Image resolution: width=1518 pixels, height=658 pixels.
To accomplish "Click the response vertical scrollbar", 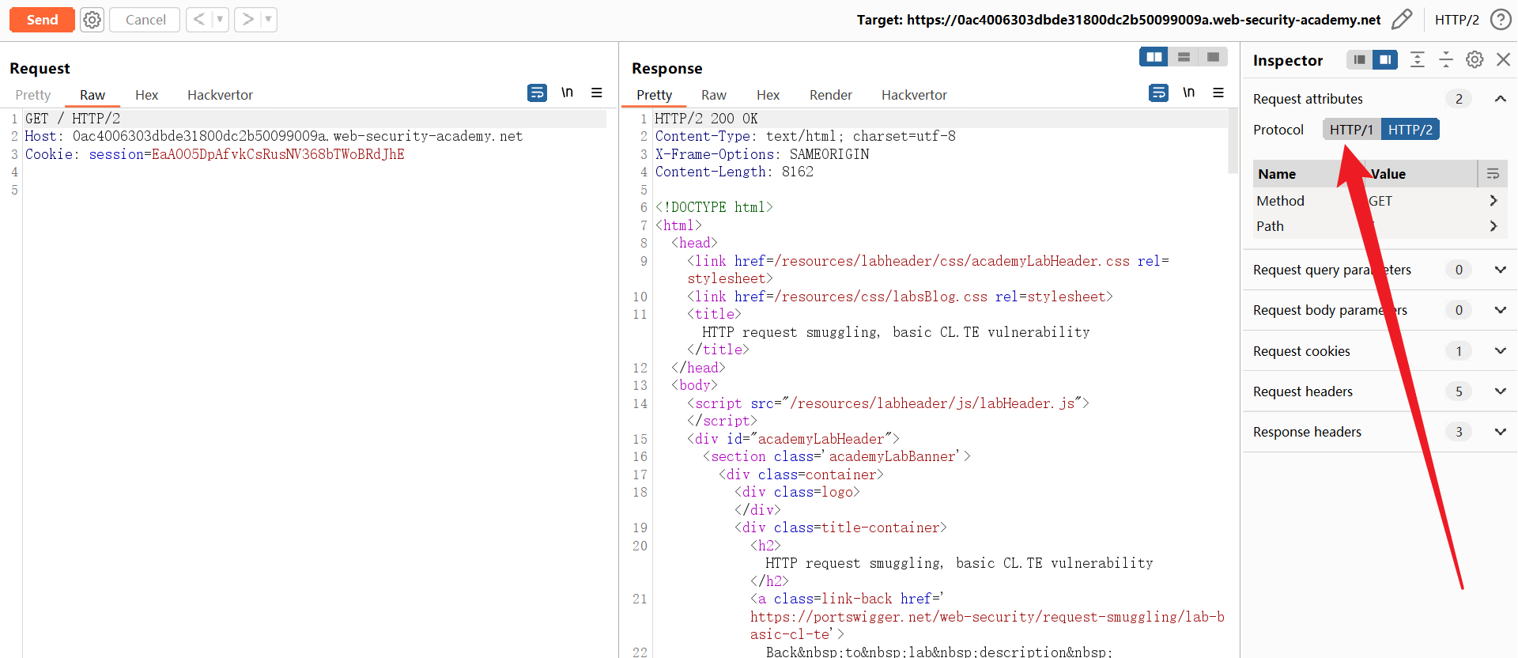I will point(1233,142).
